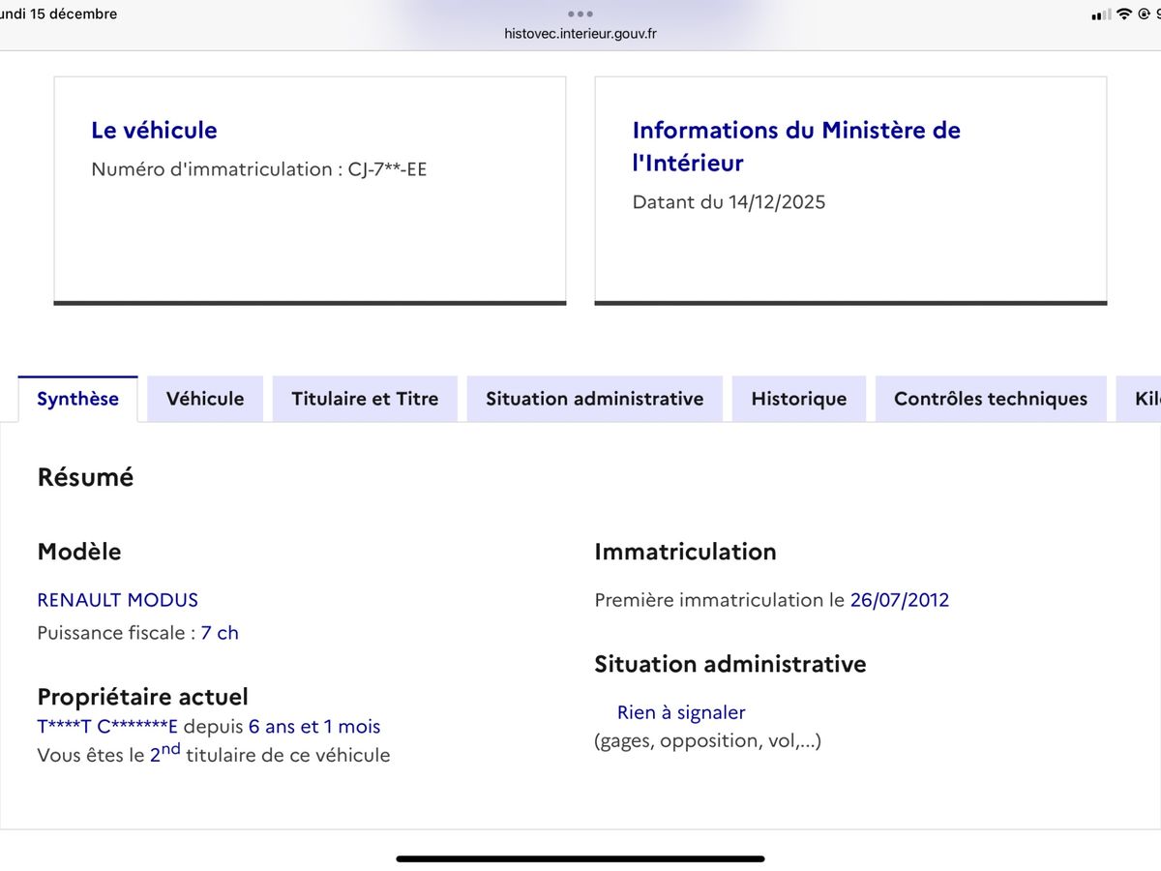Open the Historique tab
Screen dimensions: 1161x871
pos(798,398)
